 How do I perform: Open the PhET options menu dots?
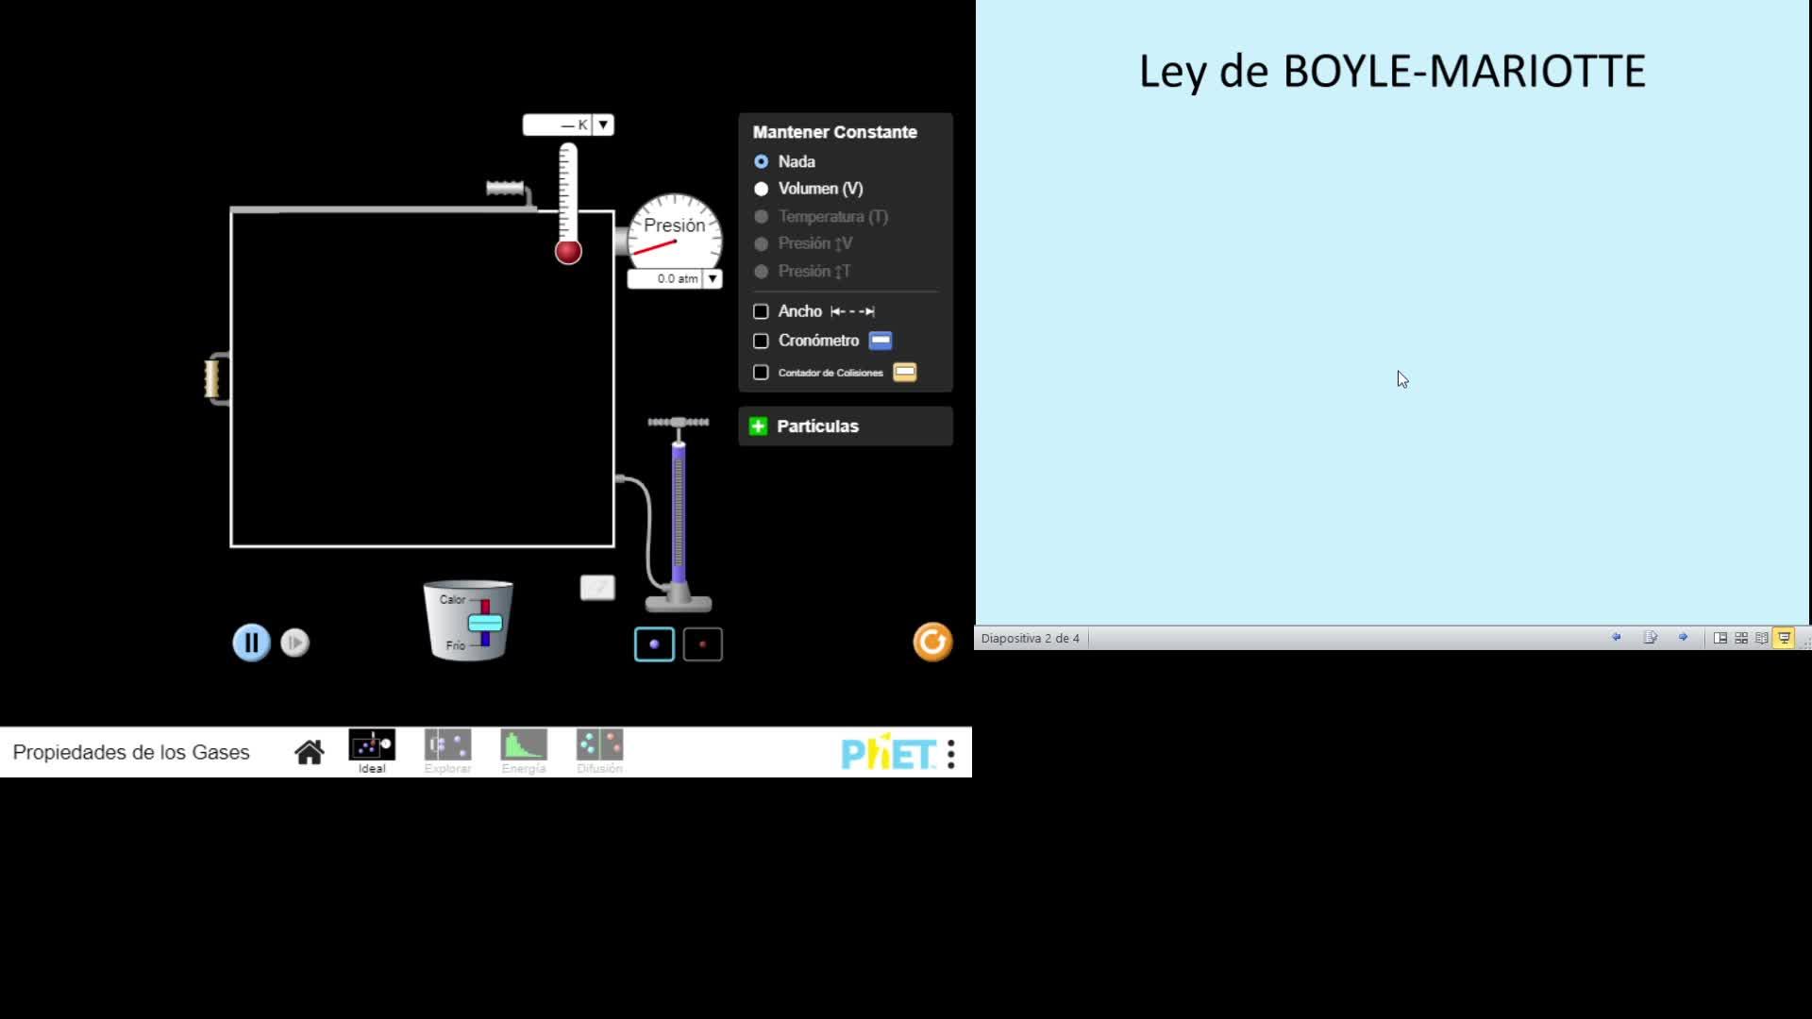(951, 753)
